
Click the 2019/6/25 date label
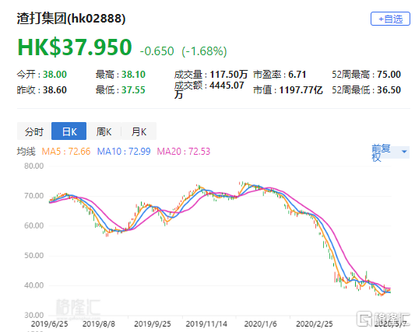50,324
